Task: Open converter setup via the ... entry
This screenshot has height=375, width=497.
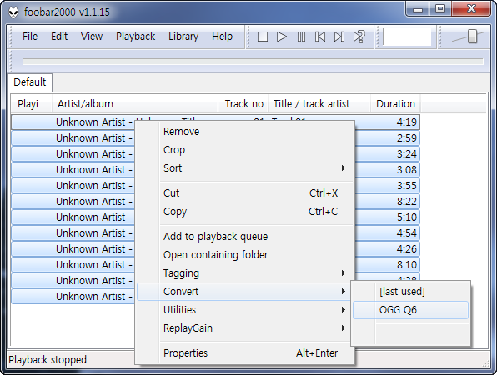Action: (x=411, y=336)
